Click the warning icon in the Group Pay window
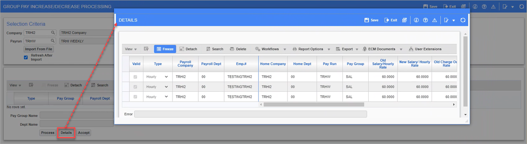 pyautogui.click(x=493, y=7)
